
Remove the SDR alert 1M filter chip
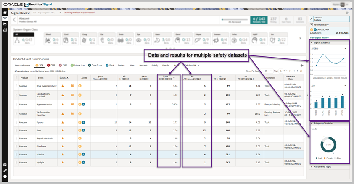pyautogui.click(x=198, y=66)
